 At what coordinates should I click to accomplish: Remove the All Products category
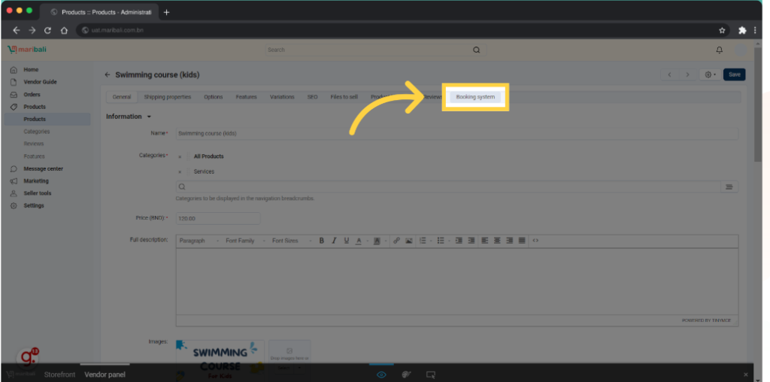coord(179,156)
